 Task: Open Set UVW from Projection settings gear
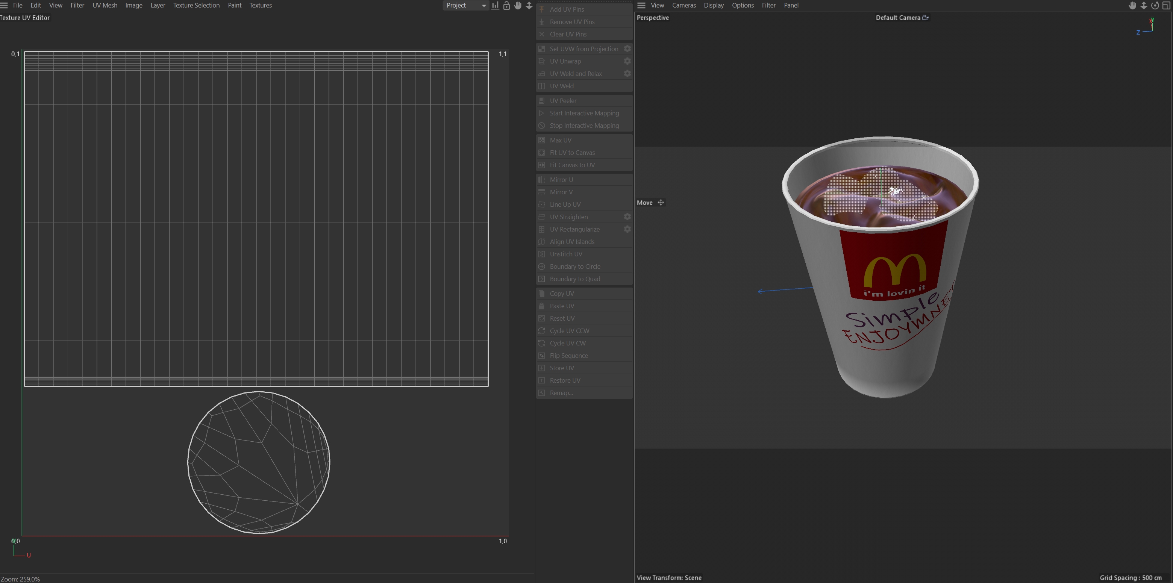627,49
